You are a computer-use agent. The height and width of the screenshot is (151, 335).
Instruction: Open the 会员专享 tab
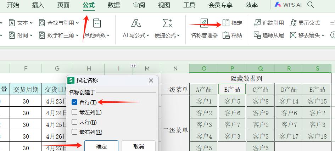(220, 5)
